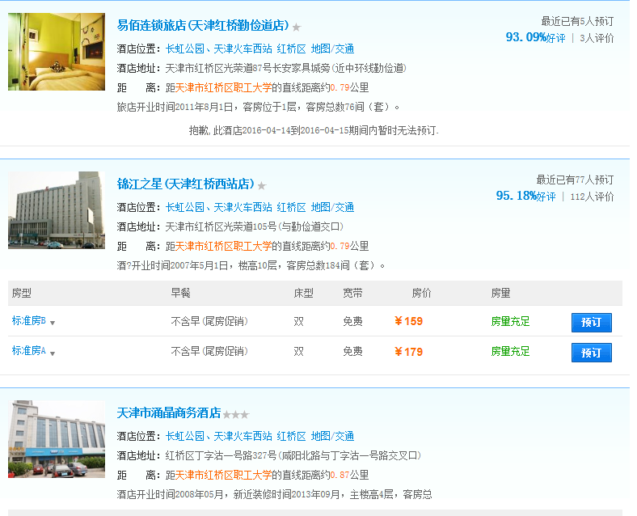Click the star rating icon beside 锦江之星
Image resolution: width=637 pixels, height=516 pixels.
pyautogui.click(x=262, y=186)
